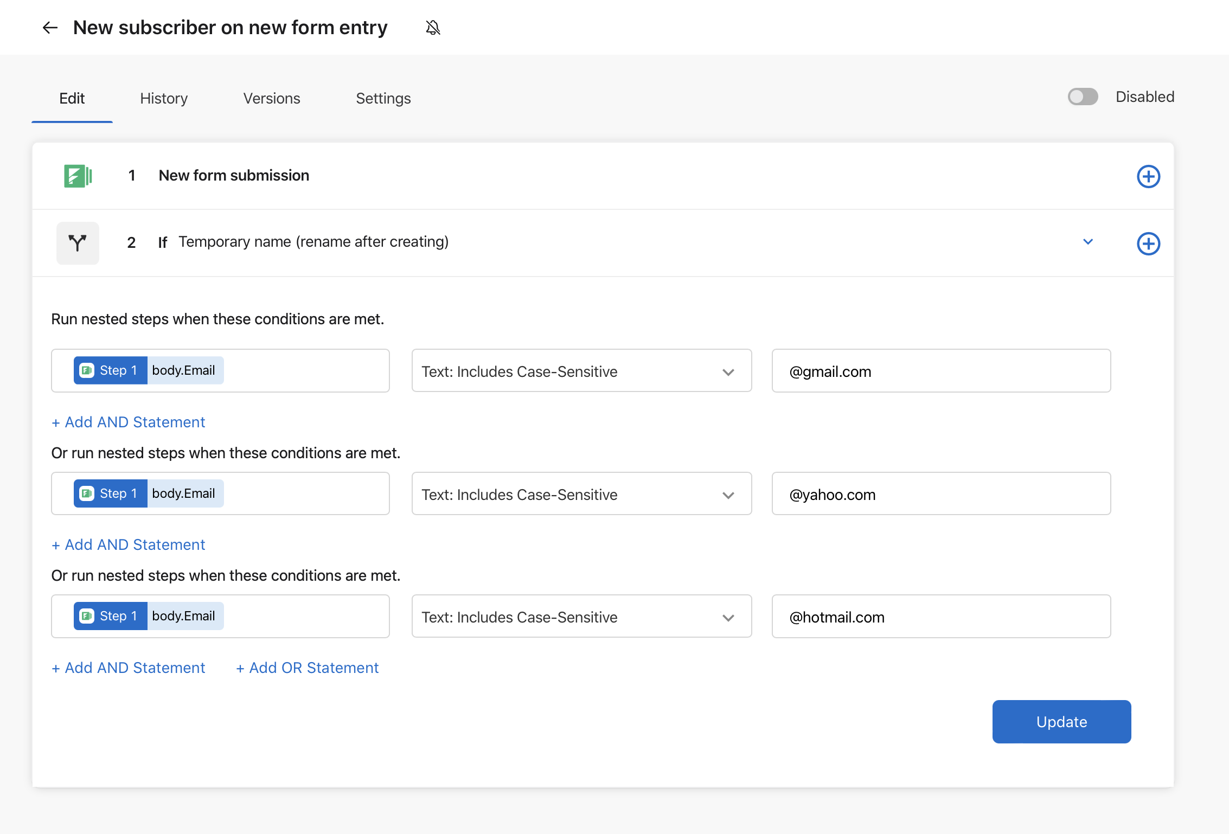Image resolution: width=1229 pixels, height=834 pixels.
Task: Click + Add OR Statement
Action: [306, 668]
